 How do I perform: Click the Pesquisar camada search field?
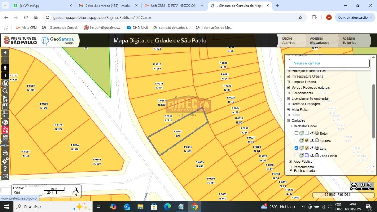coord(329,63)
